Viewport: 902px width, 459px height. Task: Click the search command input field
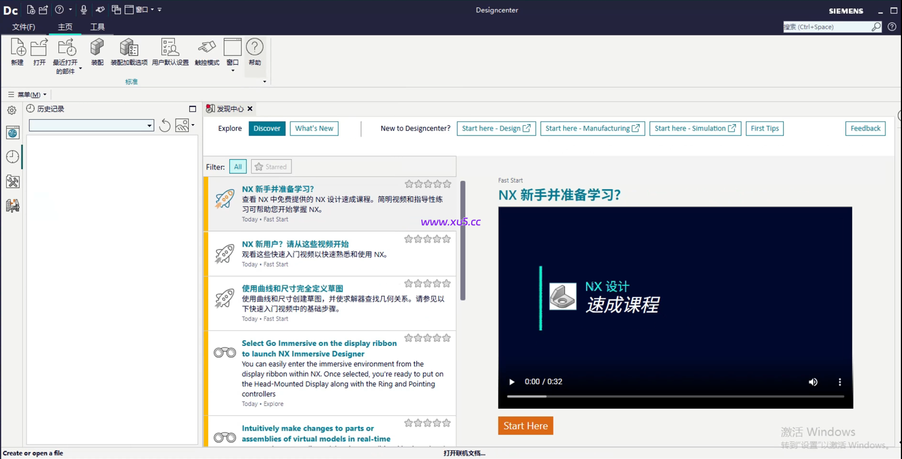pyautogui.click(x=826, y=27)
